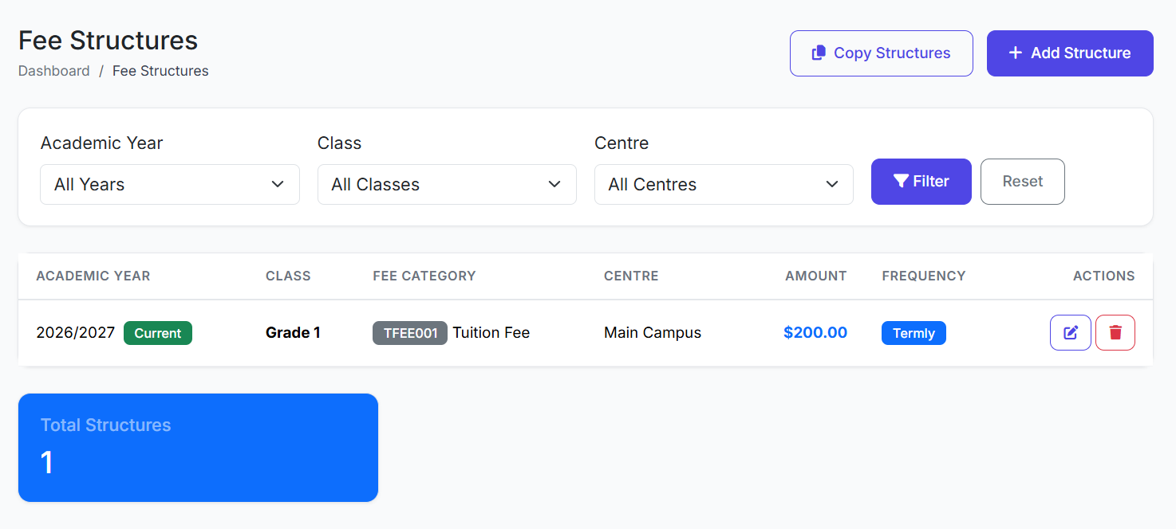Click the Frequency column header
Image resolution: width=1176 pixels, height=529 pixels.
(x=923, y=276)
